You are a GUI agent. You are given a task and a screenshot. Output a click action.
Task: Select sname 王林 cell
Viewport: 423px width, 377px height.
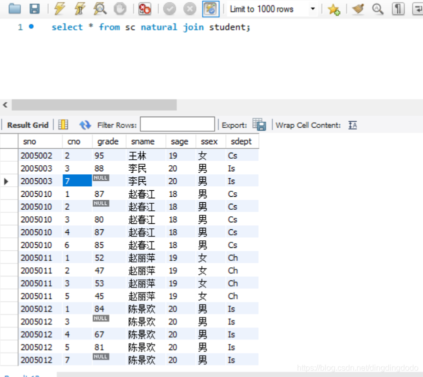[x=145, y=155]
